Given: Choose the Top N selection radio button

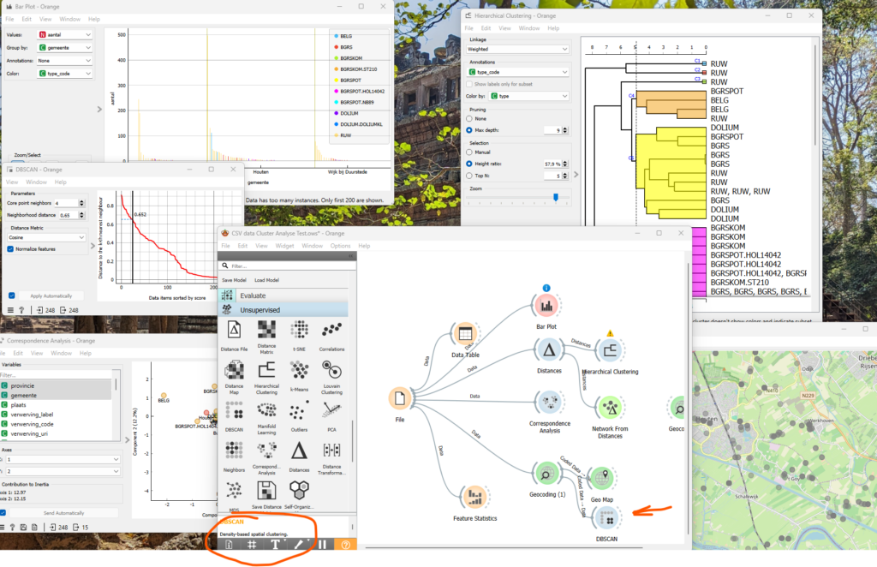Looking at the screenshot, I should [x=468, y=176].
